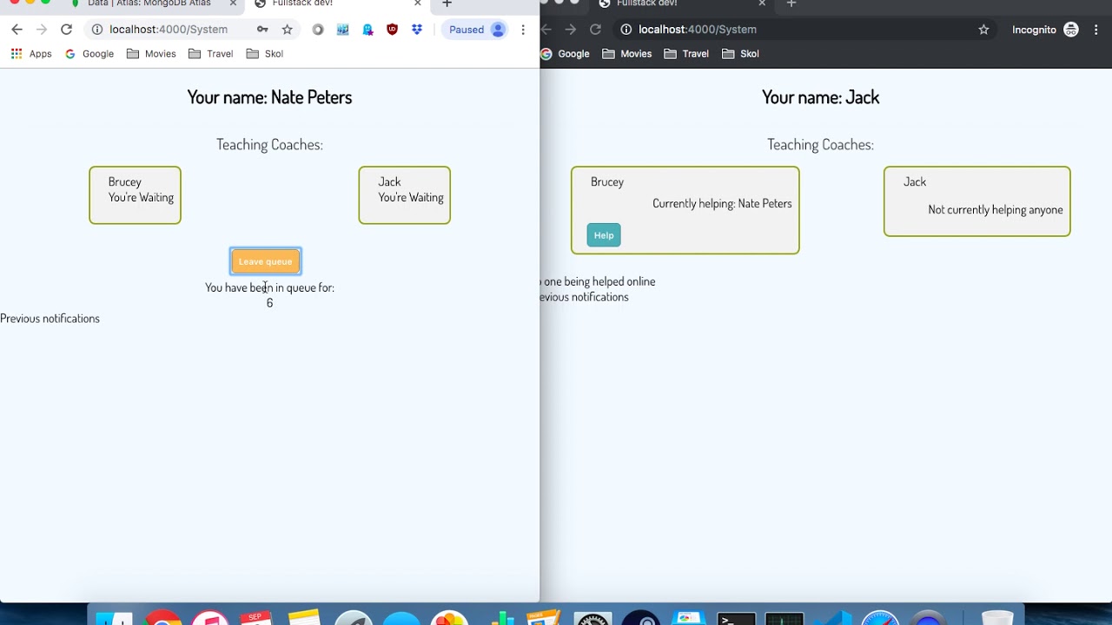Image resolution: width=1112 pixels, height=625 pixels.
Task: Open the gray circle extension icon
Action: 318,30
